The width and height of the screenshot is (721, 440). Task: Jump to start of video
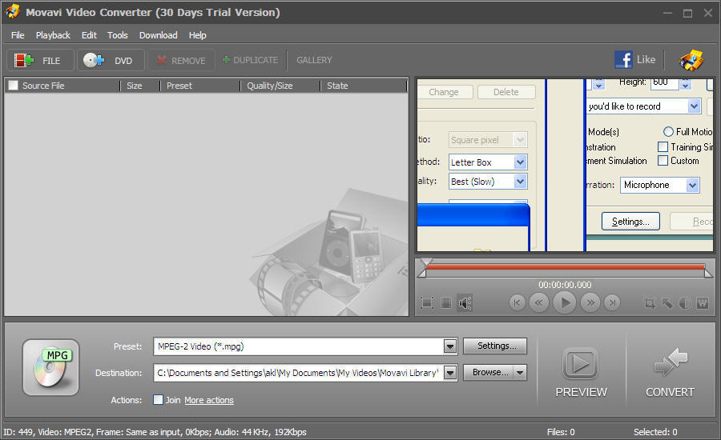click(x=518, y=302)
